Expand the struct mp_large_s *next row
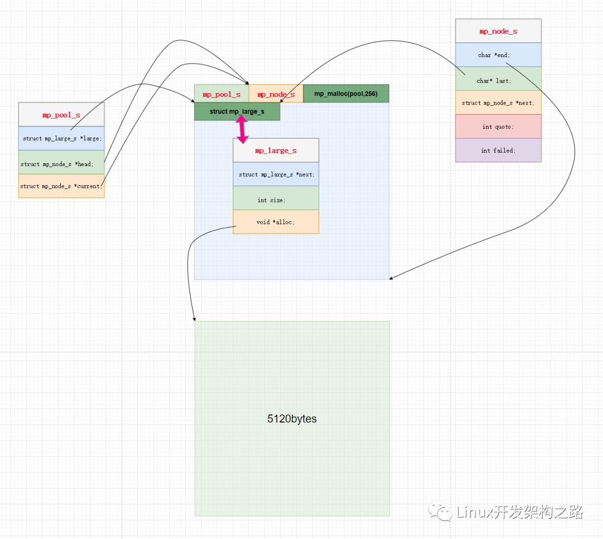This screenshot has height=539, width=603. click(275, 174)
